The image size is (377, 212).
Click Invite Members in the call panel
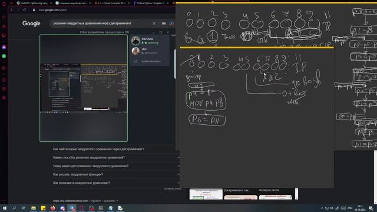click(x=150, y=61)
